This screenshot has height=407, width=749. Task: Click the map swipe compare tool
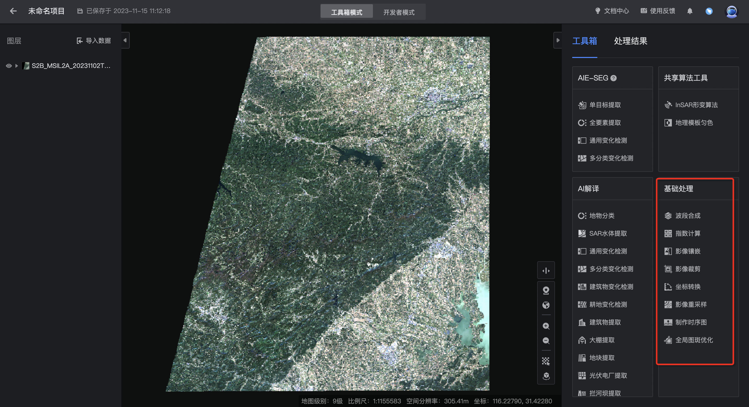[546, 271]
